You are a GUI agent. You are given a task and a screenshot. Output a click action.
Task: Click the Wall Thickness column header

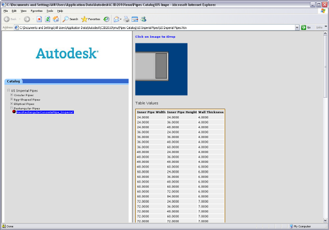coord(211,112)
